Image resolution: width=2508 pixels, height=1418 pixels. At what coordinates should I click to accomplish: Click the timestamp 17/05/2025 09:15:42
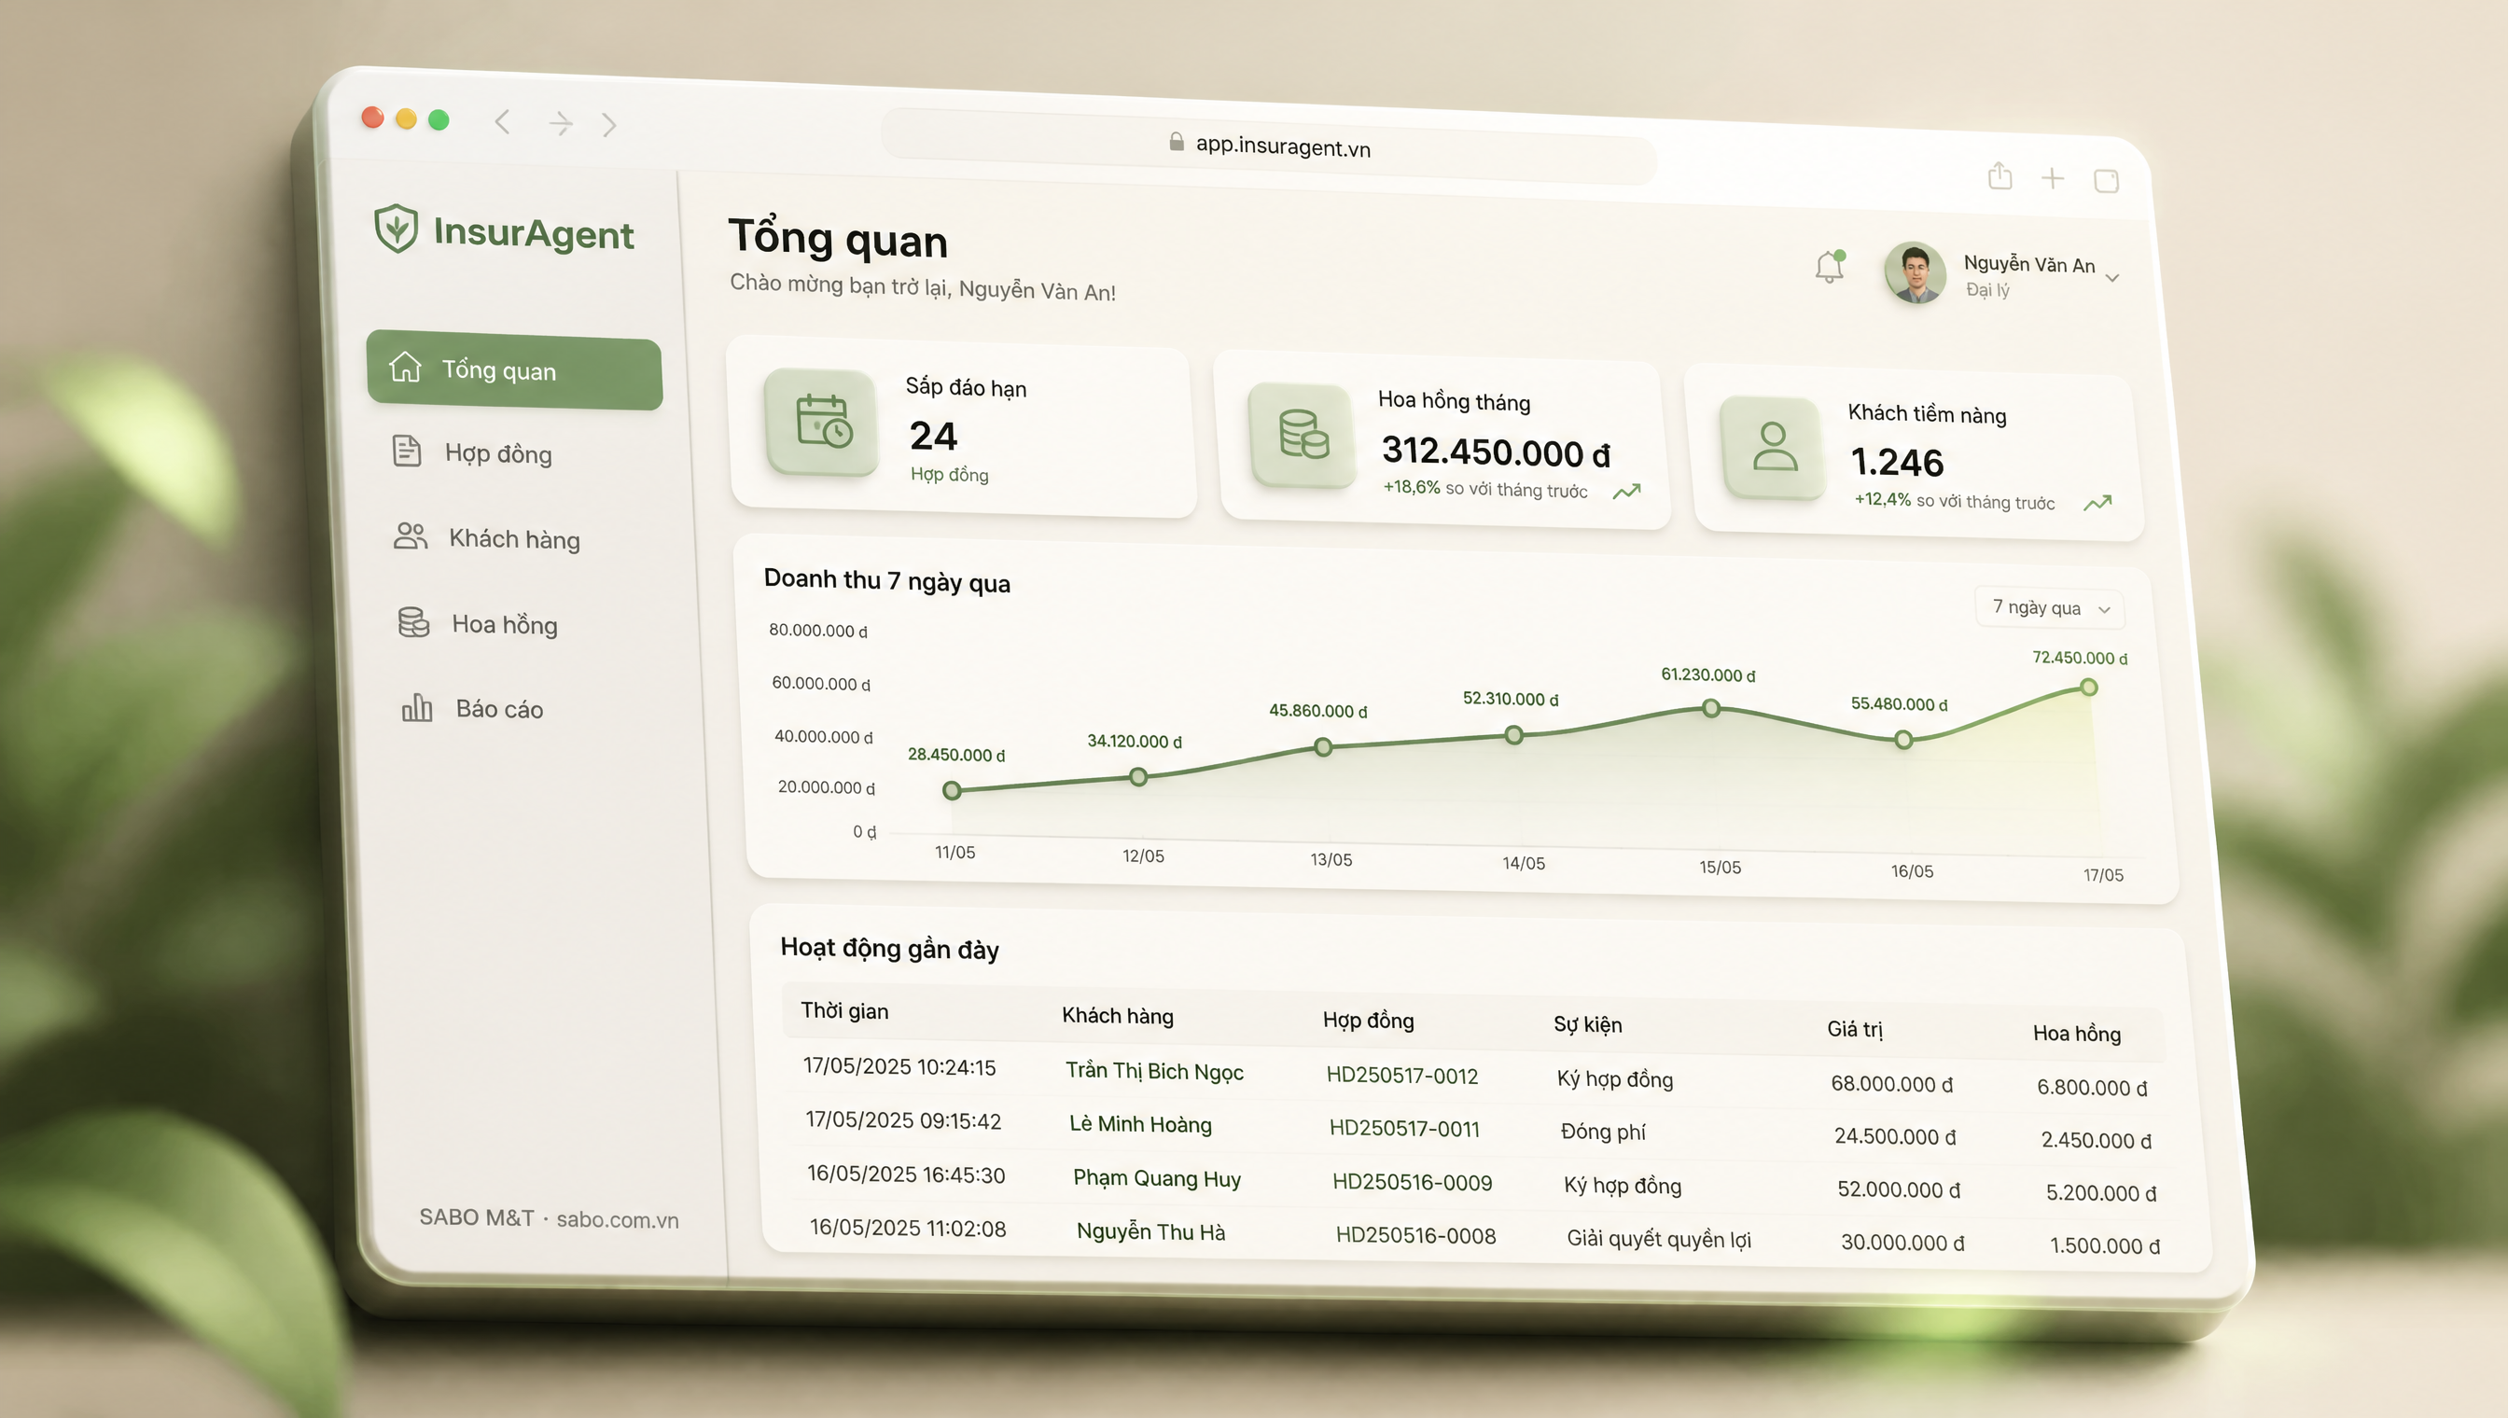903,1120
